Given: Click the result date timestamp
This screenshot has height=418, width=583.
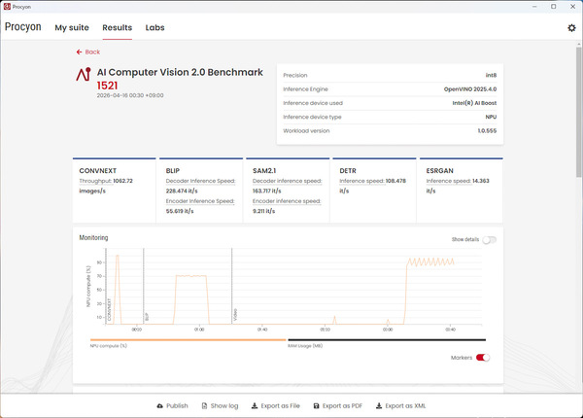Looking at the screenshot, I should 130,95.
